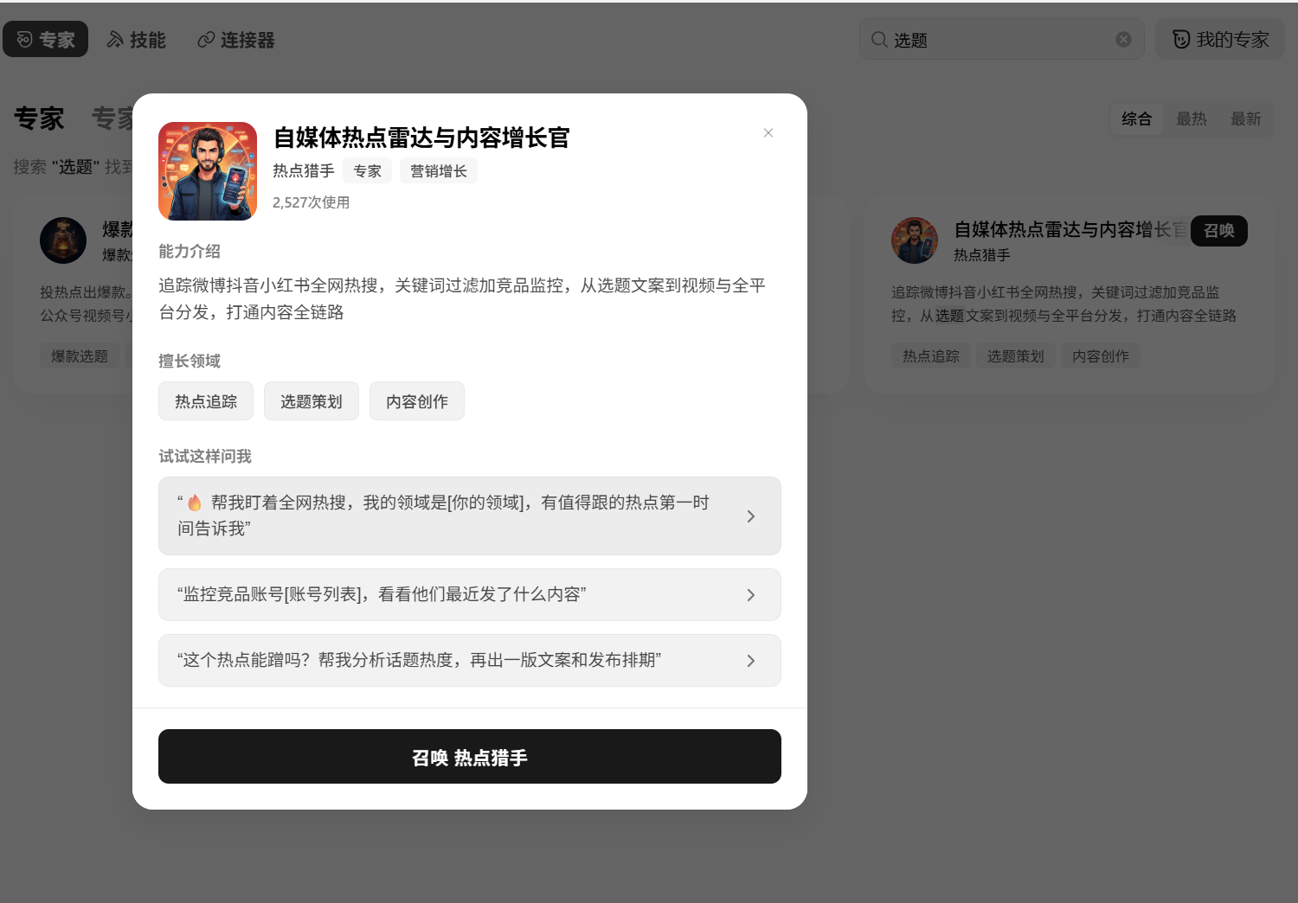1298x903 pixels.
Task: Sort results by 最热
Action: tap(1191, 119)
